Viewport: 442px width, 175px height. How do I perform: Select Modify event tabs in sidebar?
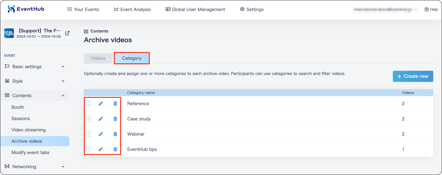30,152
